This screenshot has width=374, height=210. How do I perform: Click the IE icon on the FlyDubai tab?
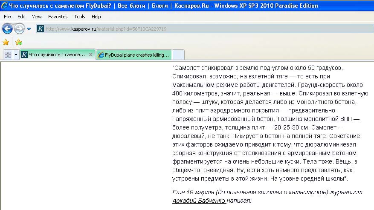(101, 55)
